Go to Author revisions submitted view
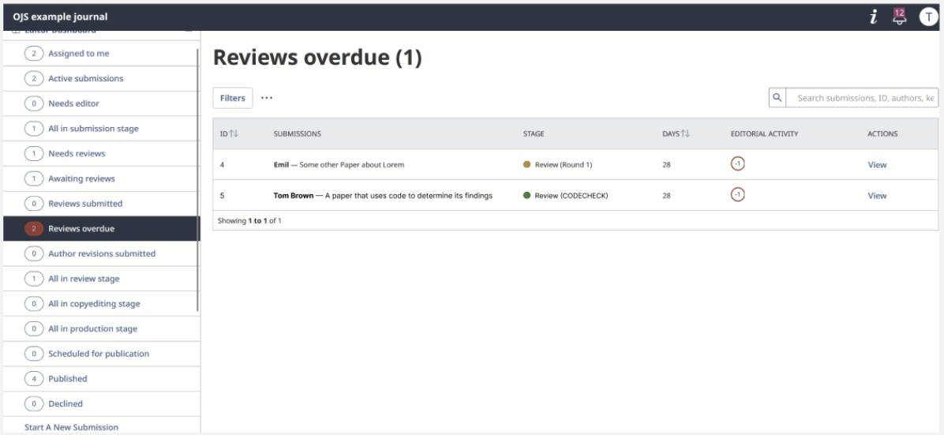944x435 pixels. coord(102,253)
